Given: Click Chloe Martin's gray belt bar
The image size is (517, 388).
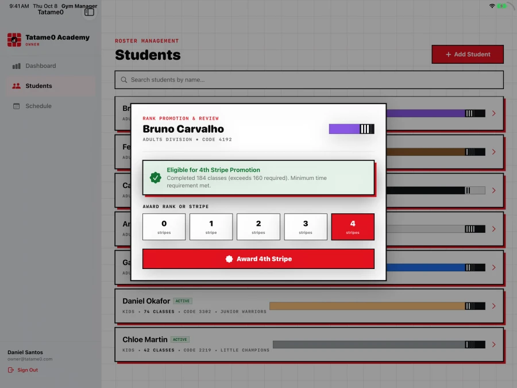Looking at the screenshot, I should click(x=379, y=345).
